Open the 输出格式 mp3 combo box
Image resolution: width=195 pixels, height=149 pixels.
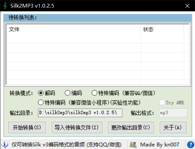click(173, 113)
